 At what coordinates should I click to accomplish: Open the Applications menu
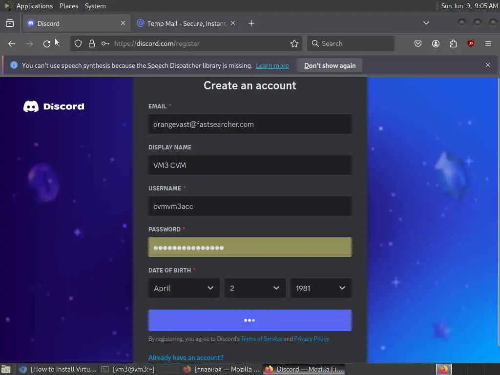[35, 6]
